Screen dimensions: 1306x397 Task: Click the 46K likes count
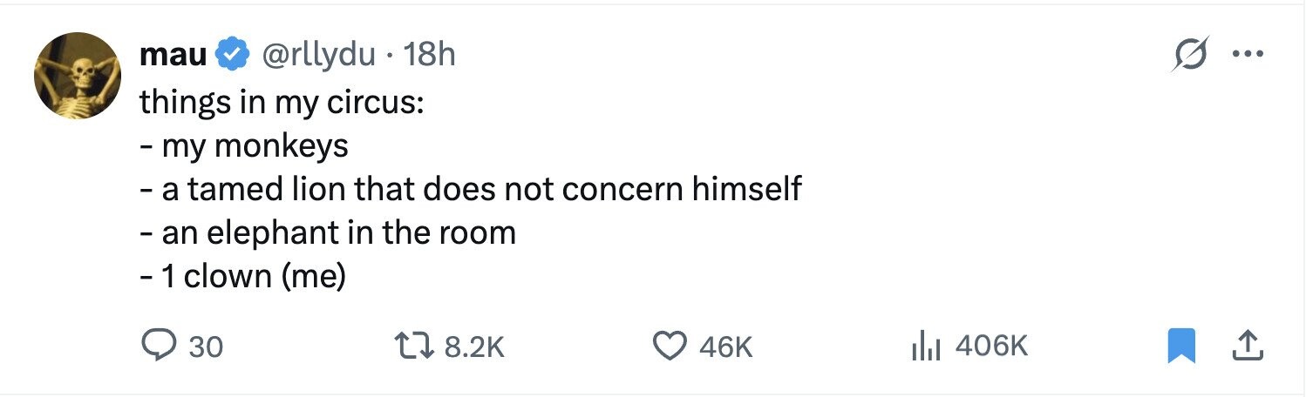[x=725, y=347]
